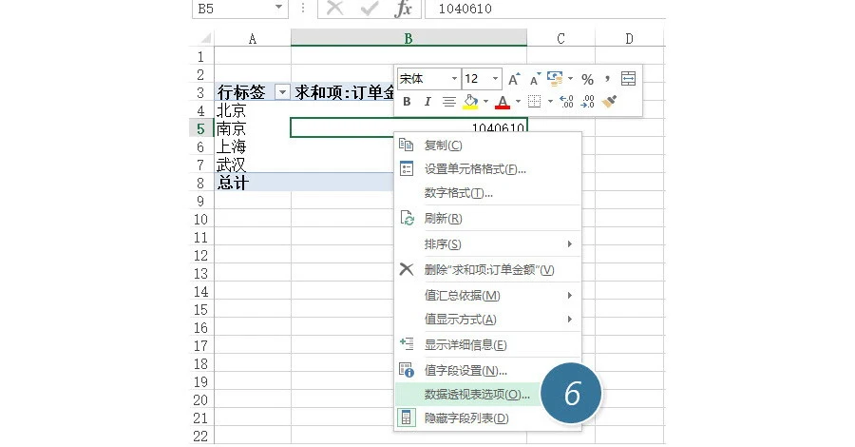Click increase decimal icon
855x447 pixels.
click(566, 102)
